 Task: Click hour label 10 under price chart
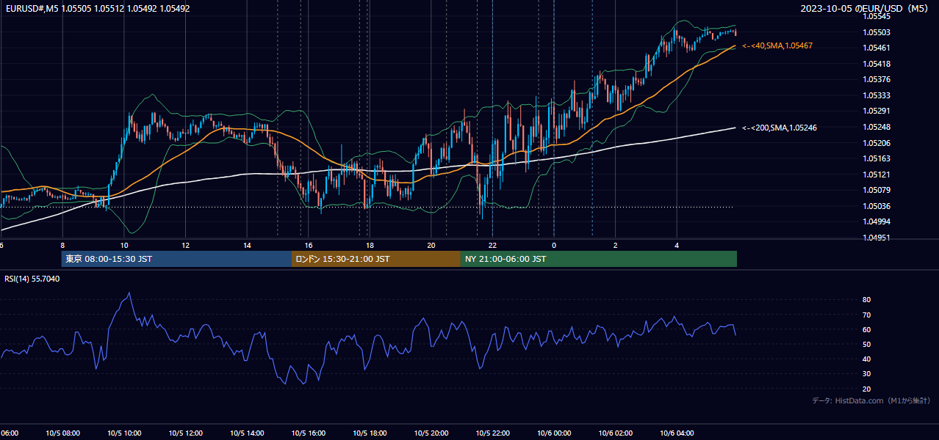(124, 245)
